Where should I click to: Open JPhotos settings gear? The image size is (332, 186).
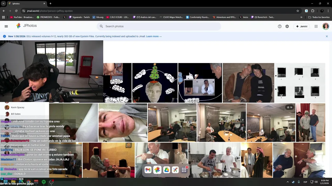(287, 26)
